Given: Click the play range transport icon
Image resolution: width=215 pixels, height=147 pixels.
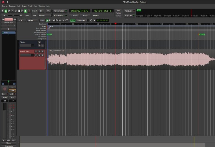Looking at the screenshot, I should [x=19, y=11].
